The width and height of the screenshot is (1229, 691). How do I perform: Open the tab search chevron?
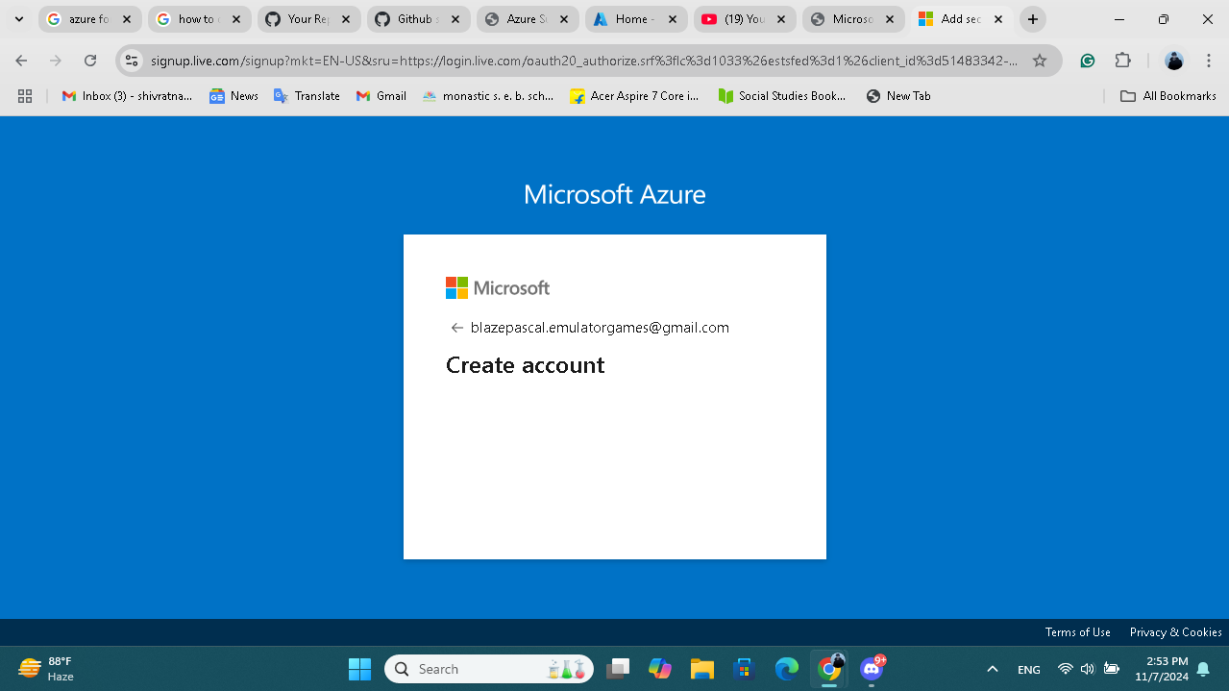tap(18, 18)
